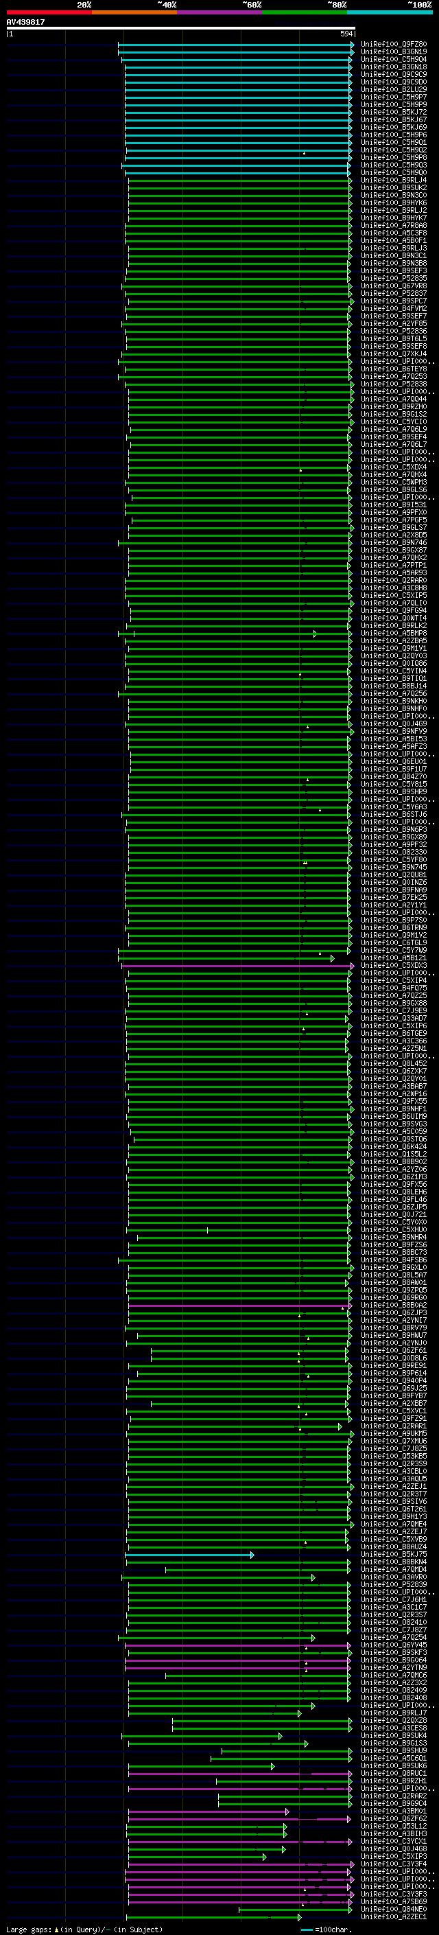
Task: Open hit UniRef100_C5H9Q0
Action: click(x=394, y=173)
